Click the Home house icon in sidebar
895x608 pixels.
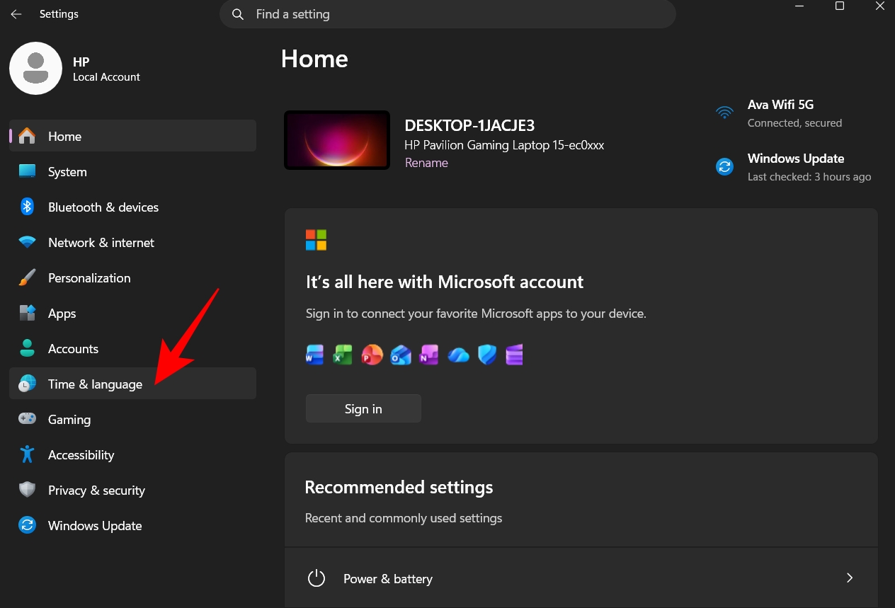click(x=27, y=136)
